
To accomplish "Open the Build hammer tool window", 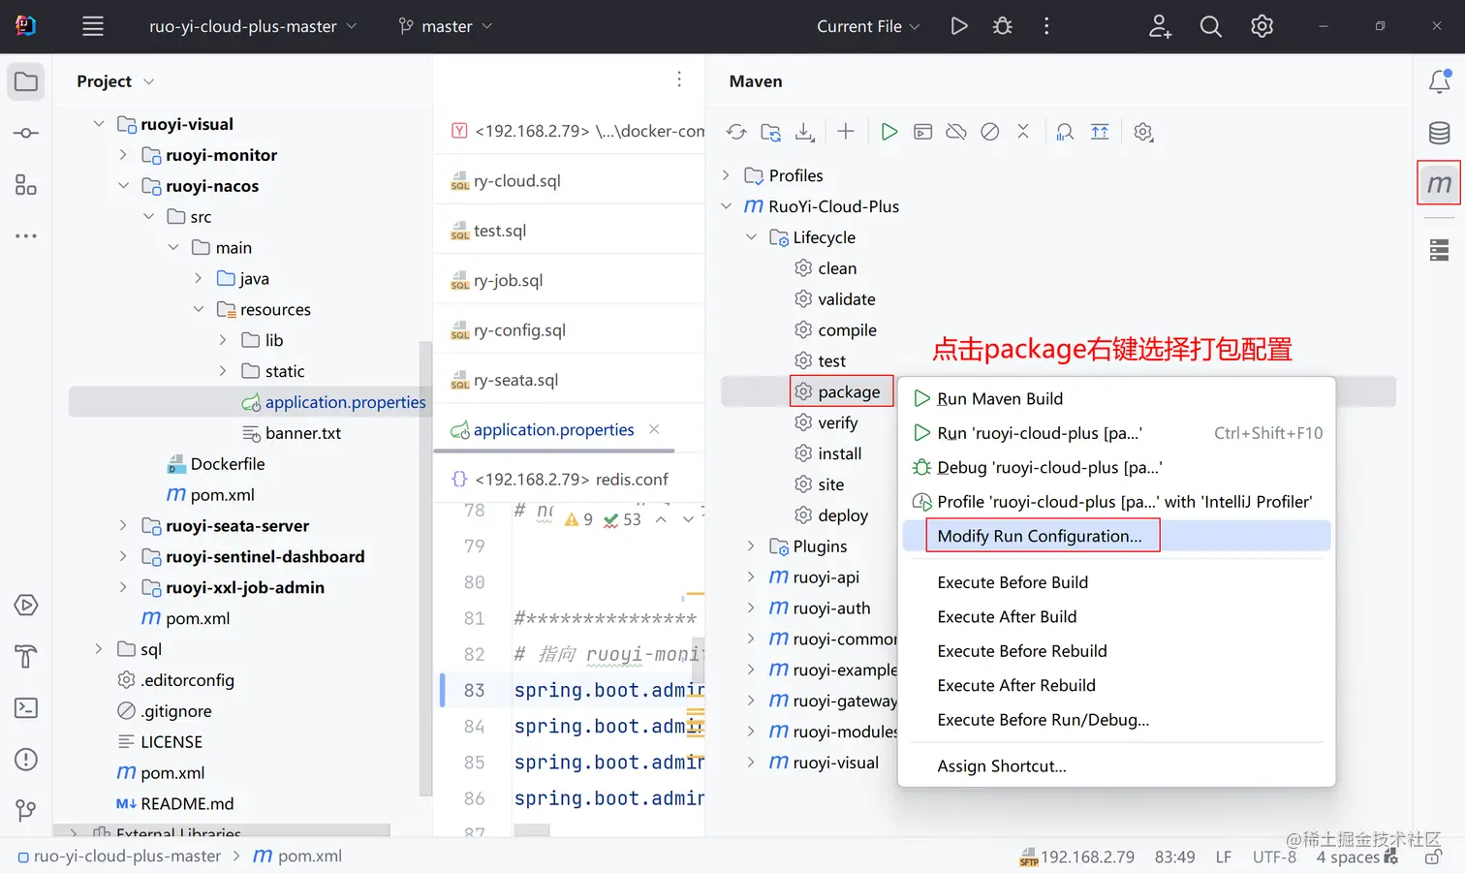I will point(26,657).
